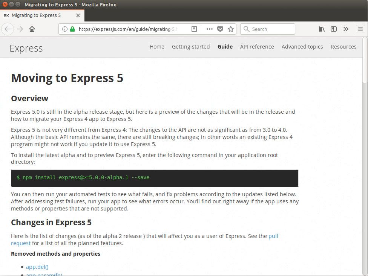Click the Home button in the toolbar
The height and width of the screenshot is (276, 368).
tap(32, 29)
